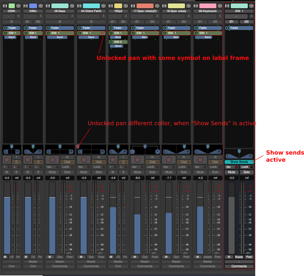Image resolution: width=304 pixels, height=276 pixels.
Task: Click Fader processor on 04-Gitara Patrik
Action: click(91, 28)
